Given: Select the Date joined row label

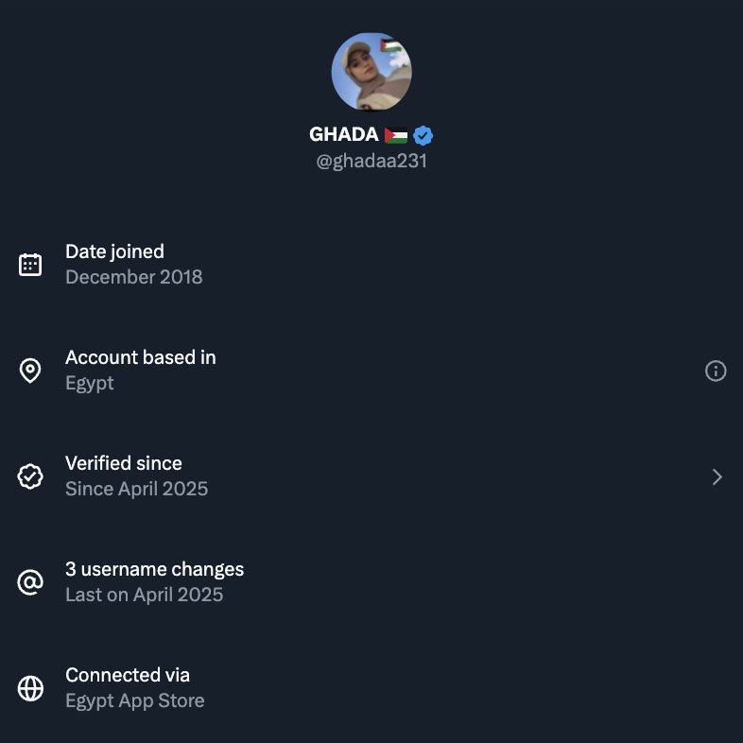Looking at the screenshot, I should (114, 251).
